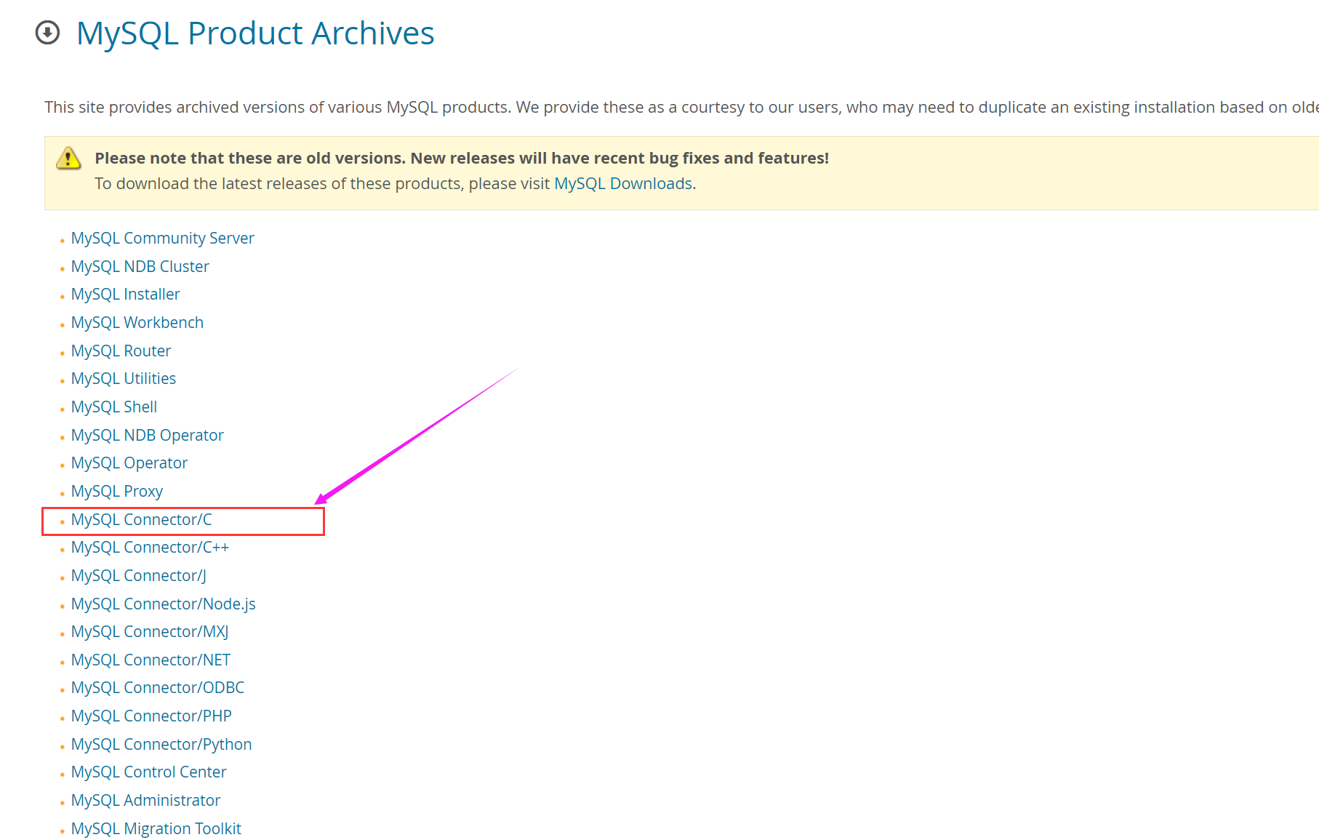Image resolution: width=1319 pixels, height=840 pixels.
Task: Open MySQL Connector/PHP archive
Action: coord(151,716)
